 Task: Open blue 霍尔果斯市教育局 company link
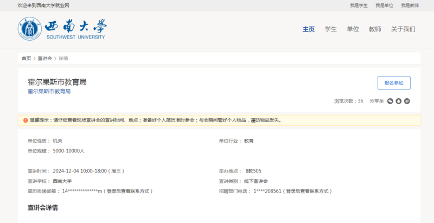[49, 92]
